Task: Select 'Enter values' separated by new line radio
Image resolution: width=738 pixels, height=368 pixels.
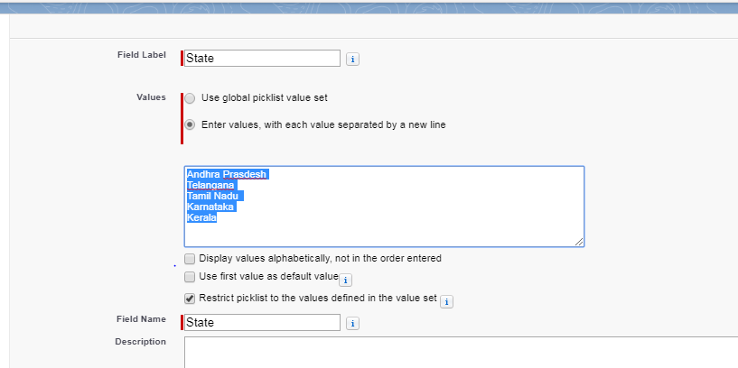Action: (x=190, y=124)
